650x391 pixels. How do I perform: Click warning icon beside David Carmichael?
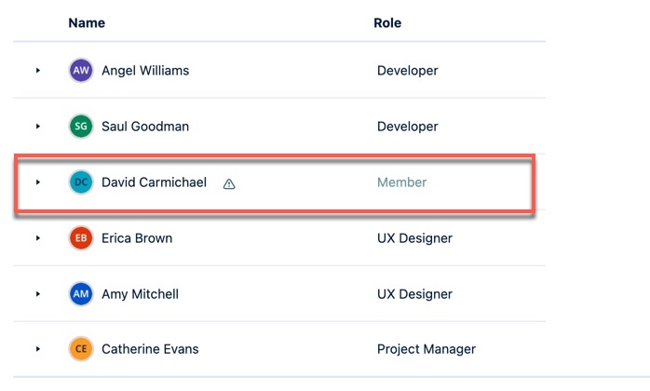click(x=229, y=183)
